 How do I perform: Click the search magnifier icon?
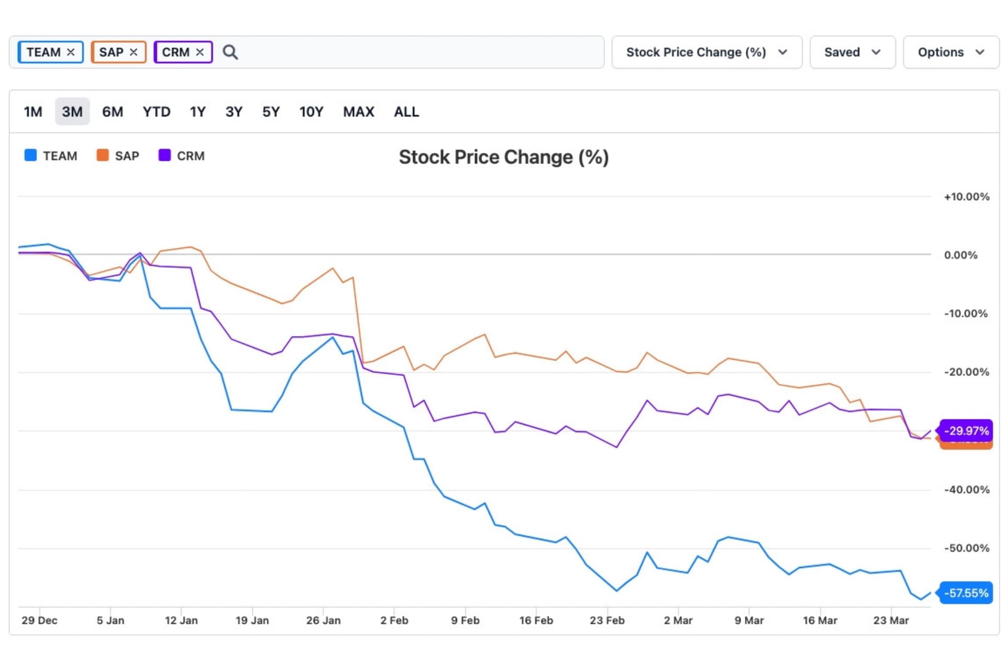point(230,52)
